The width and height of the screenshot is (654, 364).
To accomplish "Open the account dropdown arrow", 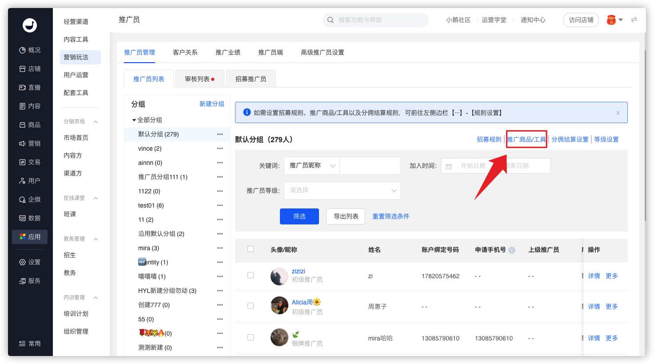I will (x=621, y=20).
